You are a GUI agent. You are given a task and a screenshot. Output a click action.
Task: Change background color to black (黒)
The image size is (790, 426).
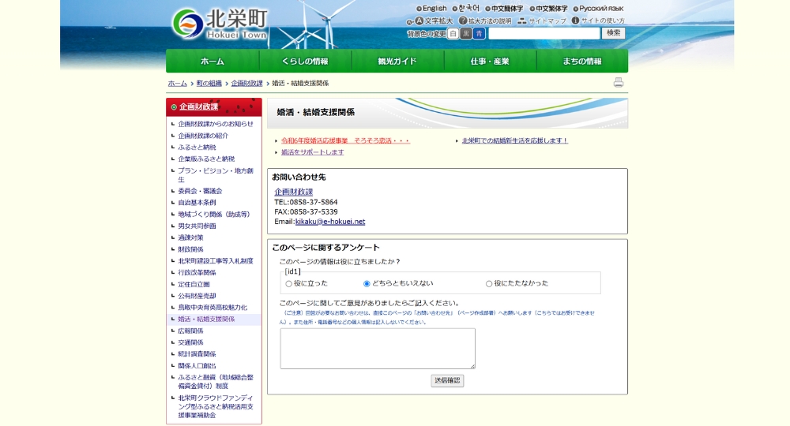[x=466, y=33]
